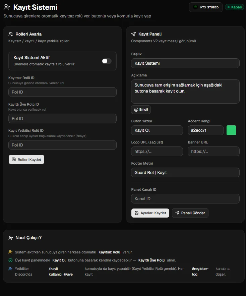Click the user-plus icon beside Nasıl Çalışır?
The height and width of the screenshot is (296, 246).
pos(11,238)
